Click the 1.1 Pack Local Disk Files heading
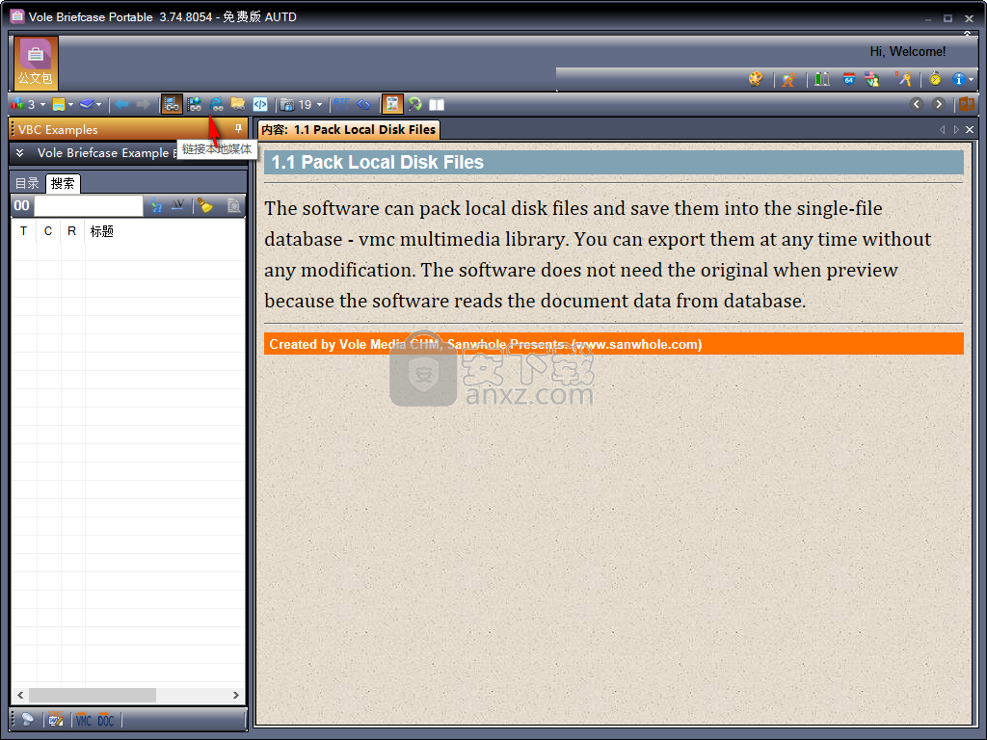The width and height of the screenshot is (987, 740). [x=377, y=162]
